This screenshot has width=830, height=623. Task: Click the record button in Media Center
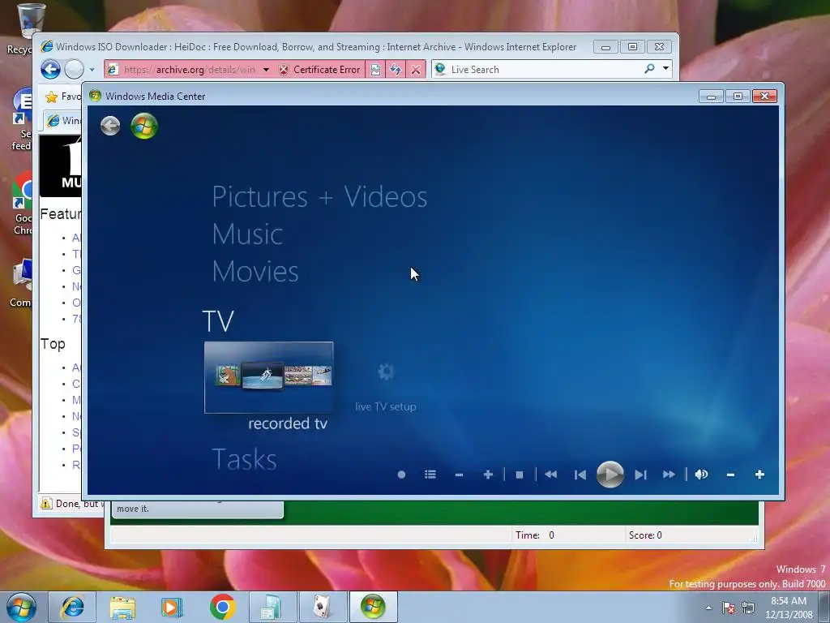tap(401, 475)
